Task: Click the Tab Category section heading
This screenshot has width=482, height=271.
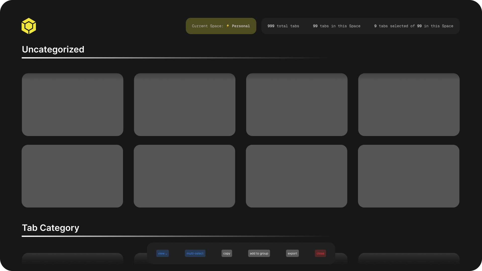Action: 50,228
